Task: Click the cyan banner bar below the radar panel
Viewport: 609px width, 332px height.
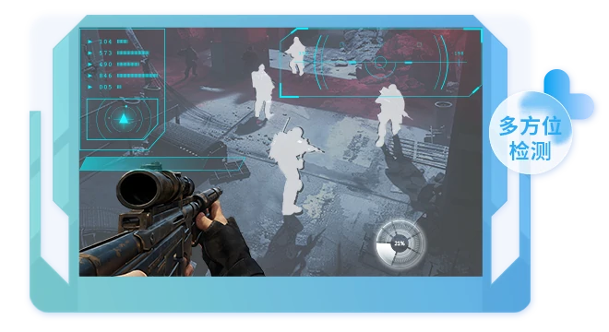Action: coord(162,164)
